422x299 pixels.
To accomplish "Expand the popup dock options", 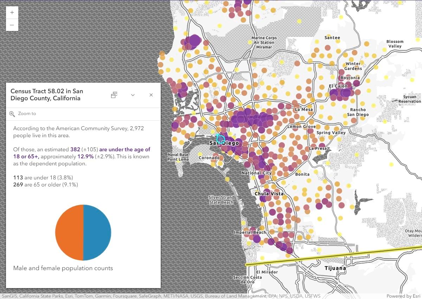I will [x=114, y=95].
